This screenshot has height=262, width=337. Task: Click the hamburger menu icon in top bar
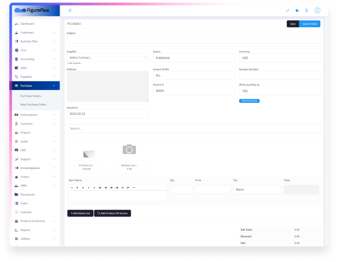click(70, 10)
